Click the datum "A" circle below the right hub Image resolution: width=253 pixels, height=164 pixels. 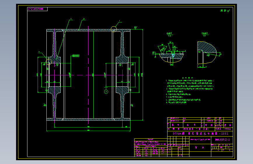(x=106, y=92)
